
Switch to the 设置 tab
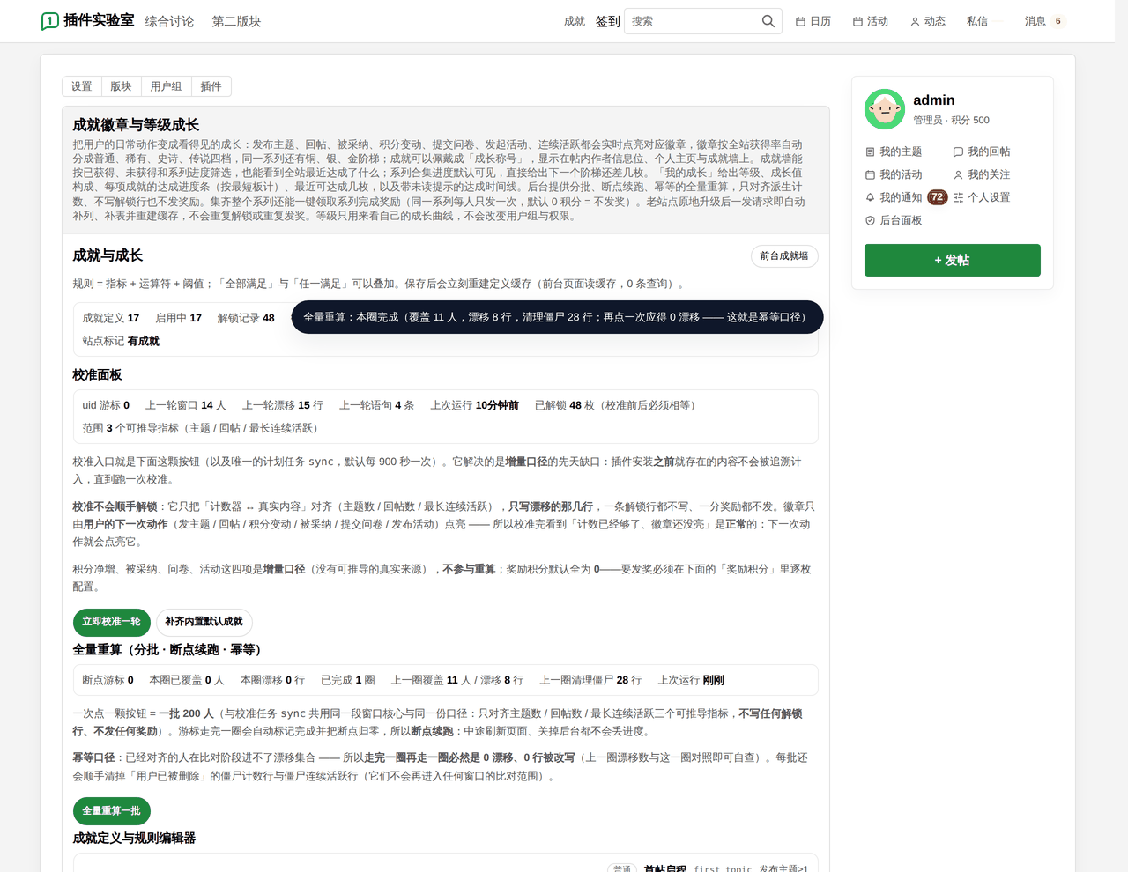tap(81, 86)
